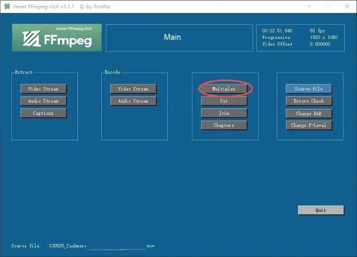Click the app icon in title bar
The height and width of the screenshot is (257, 357).
(x=7, y=6)
